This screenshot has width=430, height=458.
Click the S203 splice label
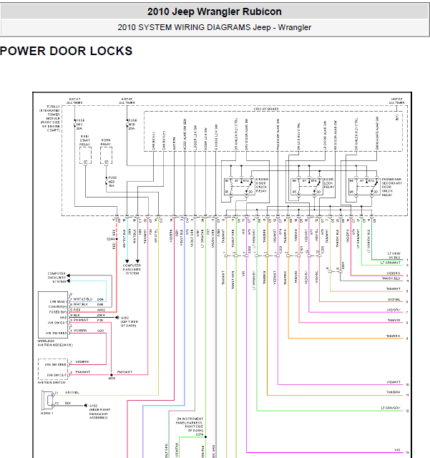click(x=112, y=379)
